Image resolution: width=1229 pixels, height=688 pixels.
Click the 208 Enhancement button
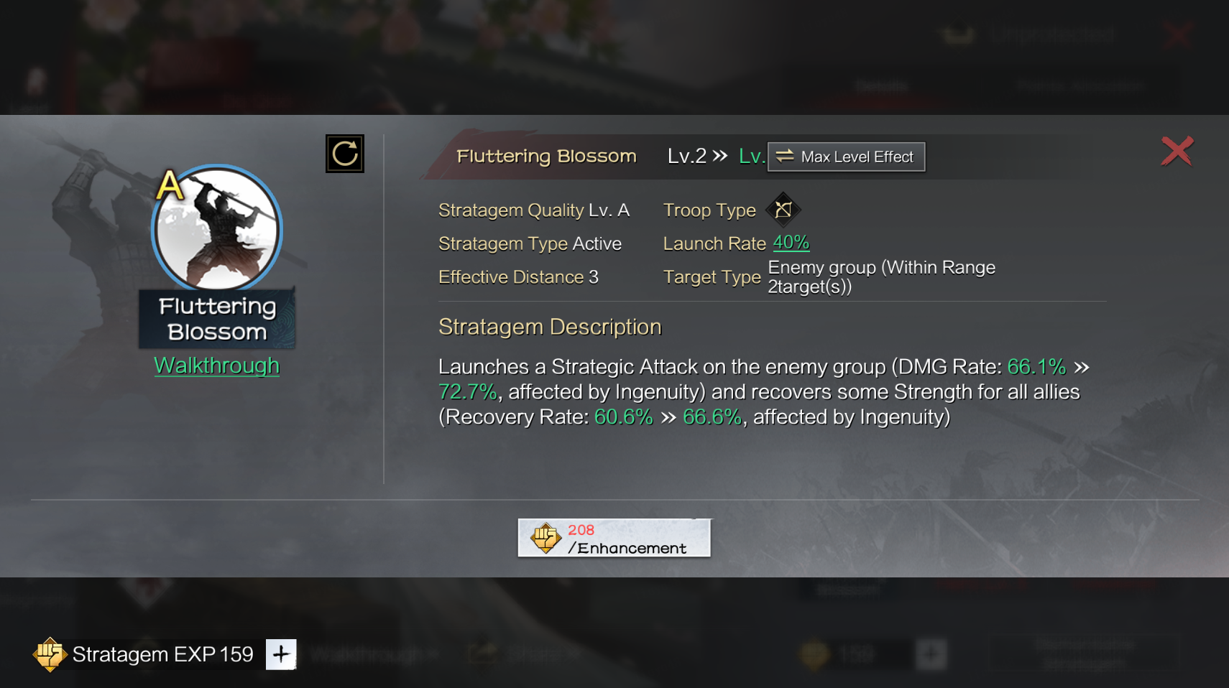[614, 538]
